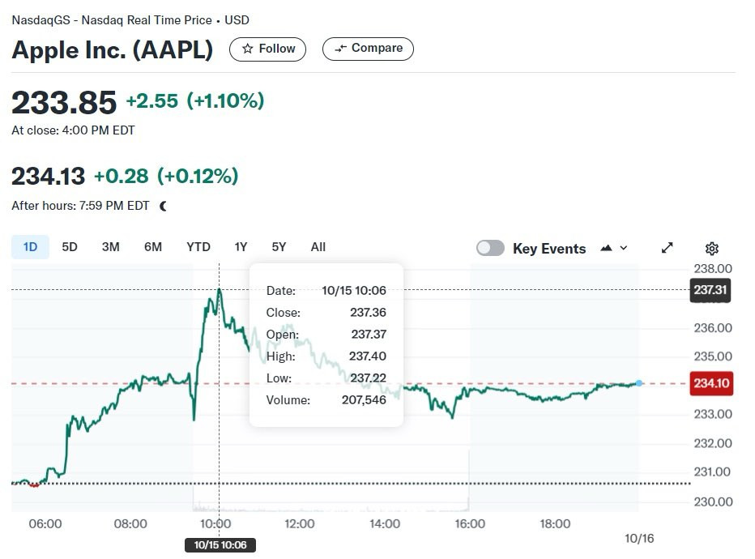Open chart type dropdown chevron
The image size is (755, 559).
coord(624,248)
